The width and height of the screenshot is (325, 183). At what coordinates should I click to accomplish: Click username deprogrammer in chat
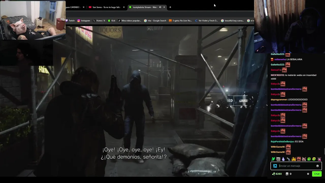[279, 100]
